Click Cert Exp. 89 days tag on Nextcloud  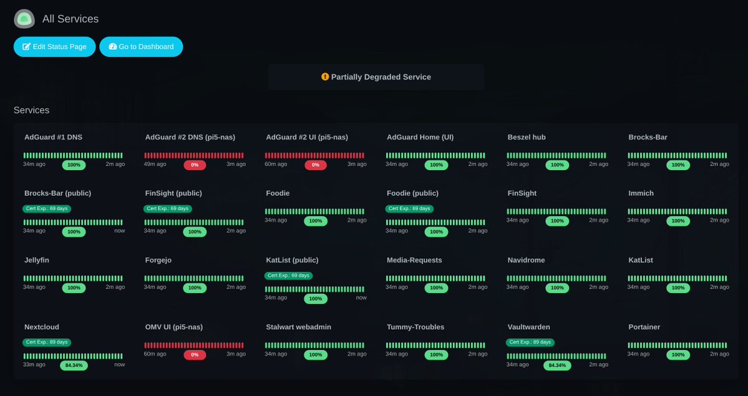(47, 342)
